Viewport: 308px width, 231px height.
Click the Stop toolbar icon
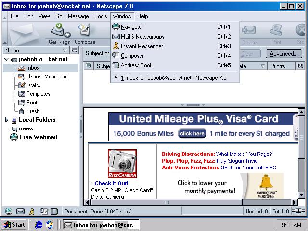301,30
